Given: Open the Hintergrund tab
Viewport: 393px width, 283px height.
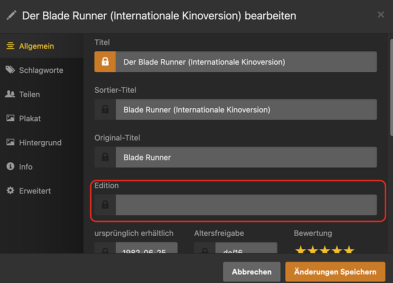Looking at the screenshot, I should pyautogui.click(x=42, y=142).
